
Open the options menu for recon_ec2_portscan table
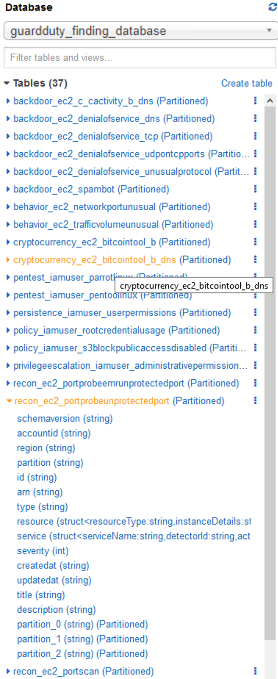click(x=256, y=671)
